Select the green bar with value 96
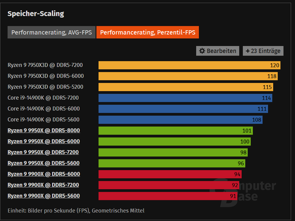Screen dimensions: 295x221 pyautogui.click(x=172, y=163)
